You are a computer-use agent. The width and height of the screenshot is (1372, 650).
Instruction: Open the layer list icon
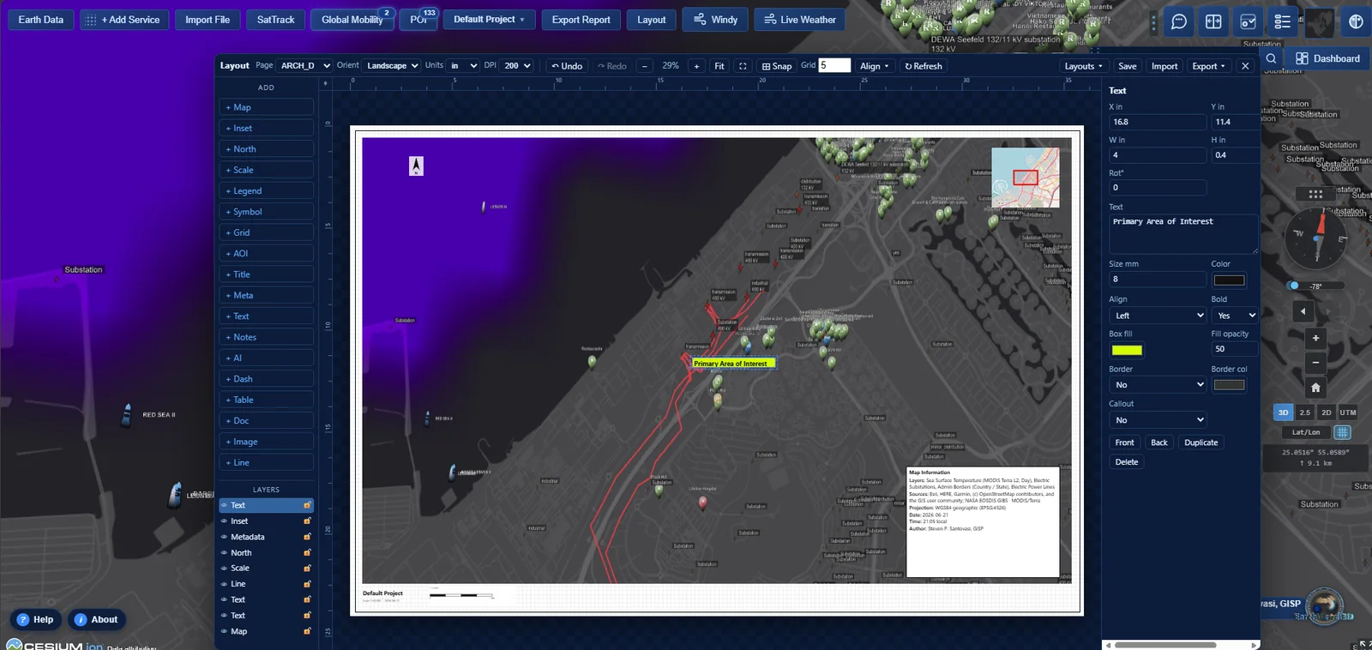point(1282,21)
